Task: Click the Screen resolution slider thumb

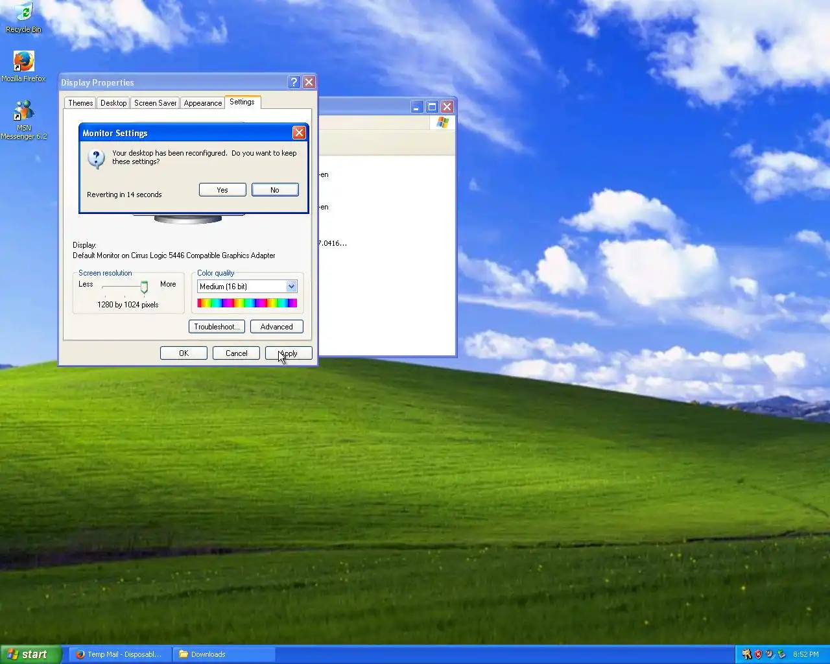Action: [x=144, y=287]
